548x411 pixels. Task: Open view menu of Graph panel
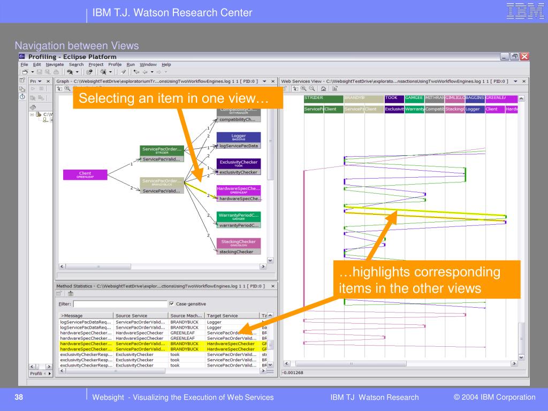[x=264, y=81]
